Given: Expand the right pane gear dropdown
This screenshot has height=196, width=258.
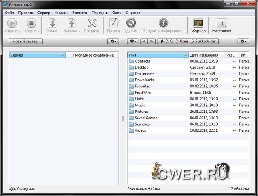Looking at the screenshot, I should (x=243, y=41).
